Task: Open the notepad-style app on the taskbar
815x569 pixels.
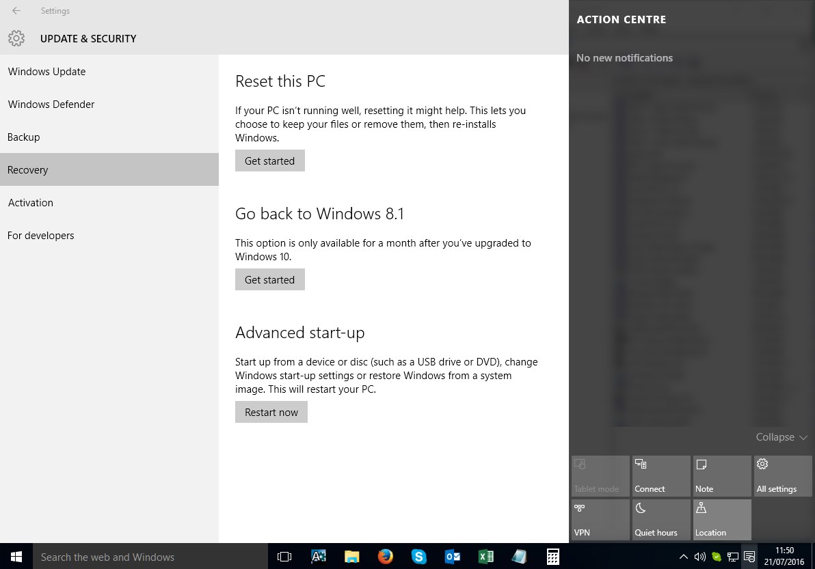Action: (519, 557)
